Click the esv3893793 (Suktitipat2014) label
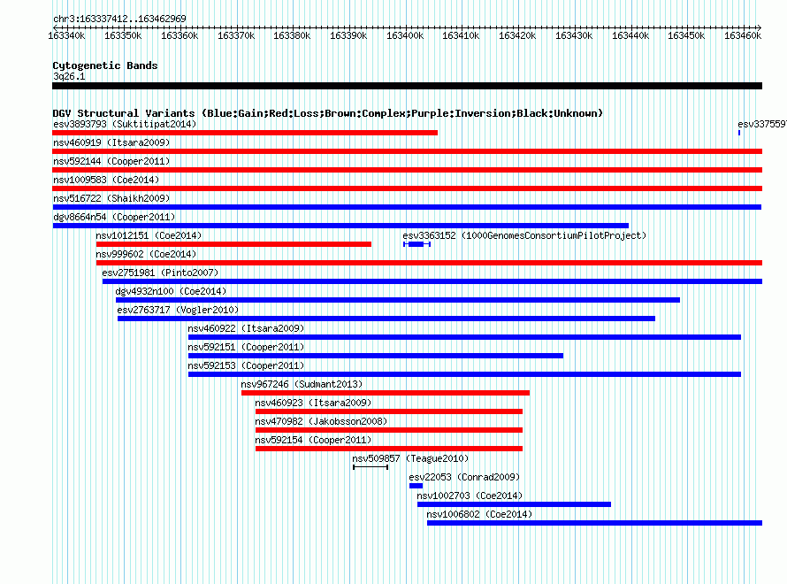The width and height of the screenshot is (787, 584). point(125,124)
